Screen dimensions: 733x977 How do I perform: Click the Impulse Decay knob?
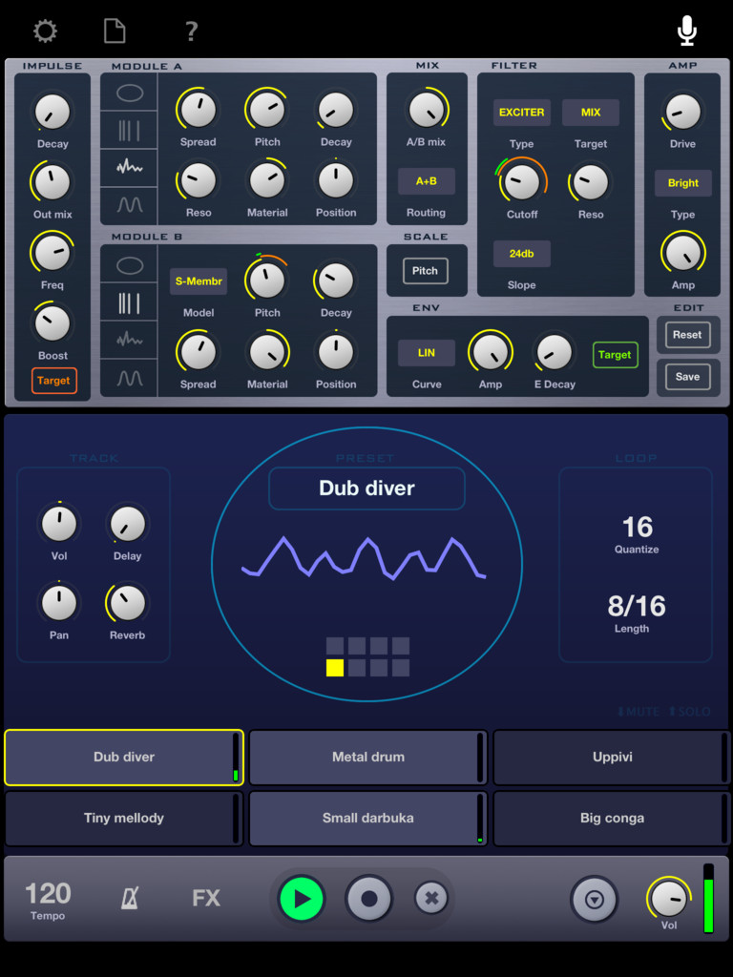click(x=52, y=113)
